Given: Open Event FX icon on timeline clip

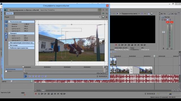Looking at the screenshot, I should [131, 72].
